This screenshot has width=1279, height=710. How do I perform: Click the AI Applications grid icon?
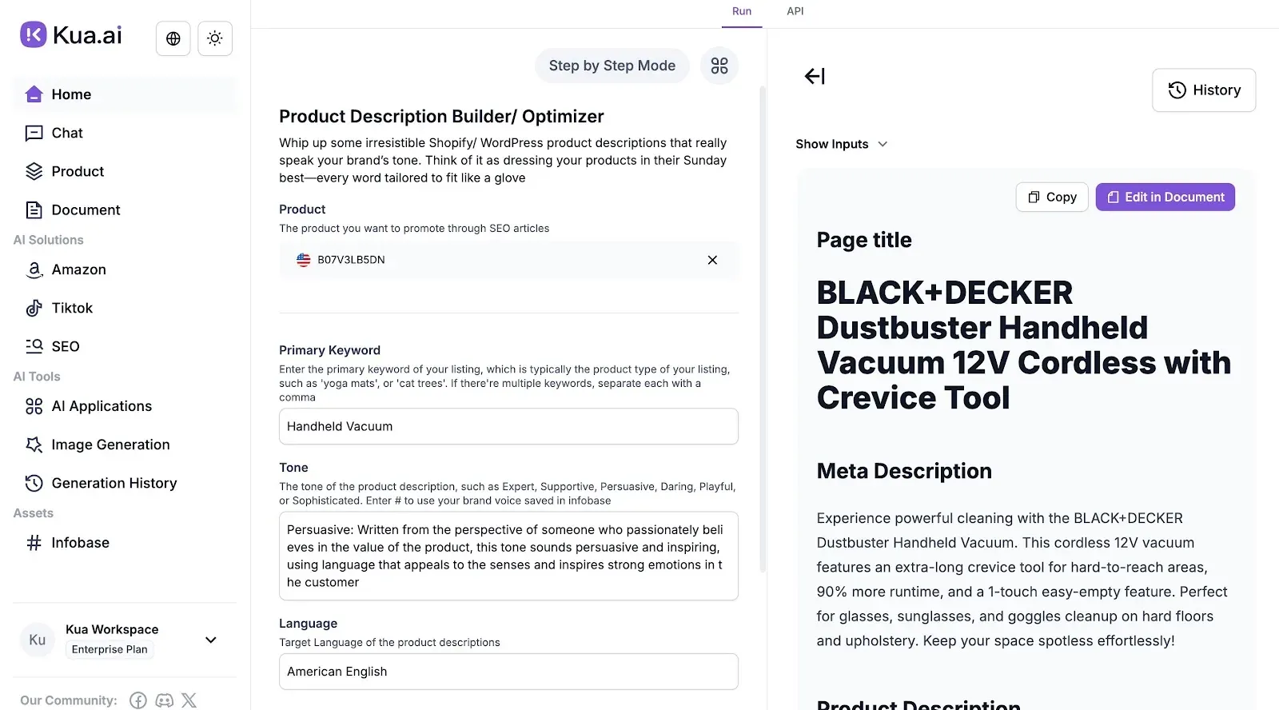(x=34, y=406)
